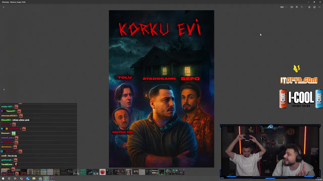Click chat username 'omeryucel6363'
Image resolution: width=323 pixels, height=181 pixels.
pyautogui.click(x=9, y=116)
